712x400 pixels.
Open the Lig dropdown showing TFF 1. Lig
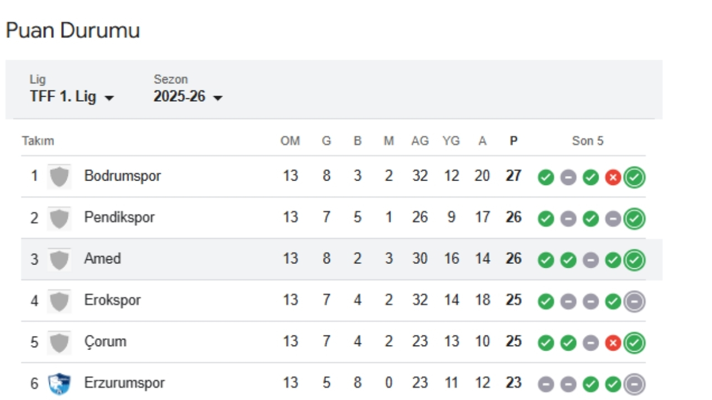pos(71,97)
